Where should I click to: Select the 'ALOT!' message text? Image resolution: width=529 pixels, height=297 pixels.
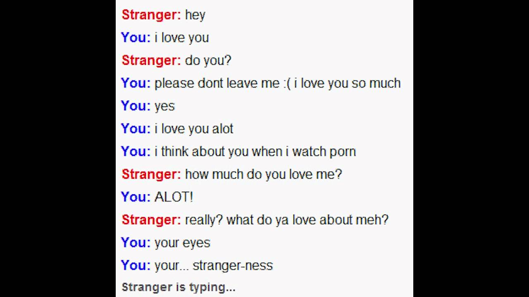pos(174,197)
